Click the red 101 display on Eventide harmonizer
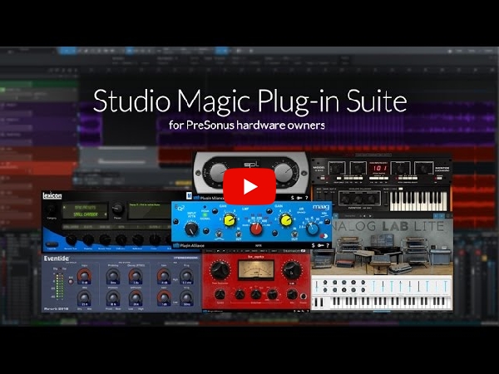This screenshot has width=499, height=374. click(x=380, y=168)
